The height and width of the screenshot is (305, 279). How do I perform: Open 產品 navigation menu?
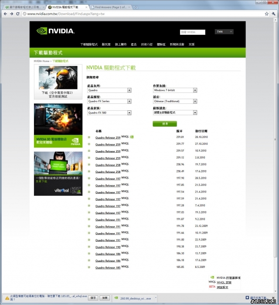pos(134,45)
